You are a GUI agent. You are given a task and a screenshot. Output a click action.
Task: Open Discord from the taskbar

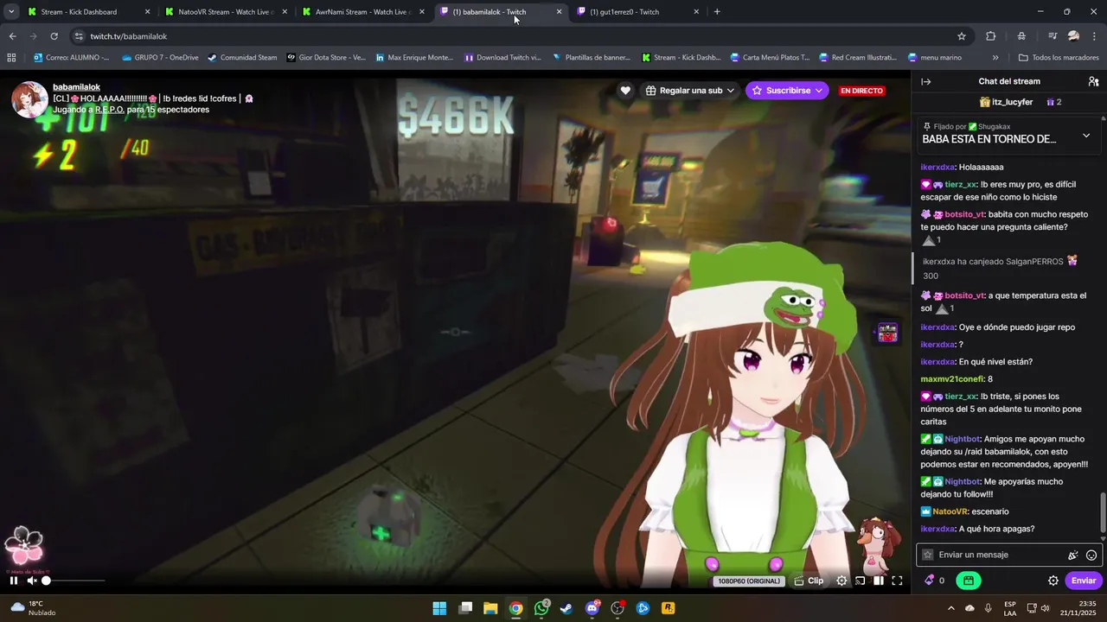(x=592, y=608)
